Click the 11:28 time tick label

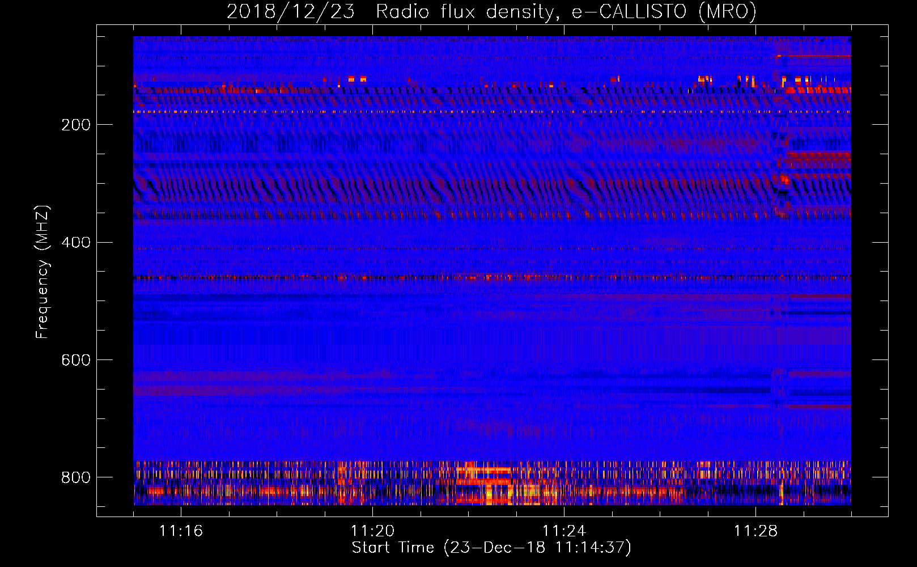[755, 531]
